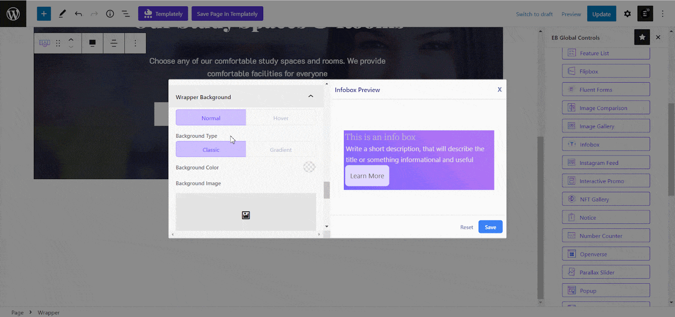This screenshot has height=317, width=675.
Task: Select Openverse in global controls
Action: 606,254
